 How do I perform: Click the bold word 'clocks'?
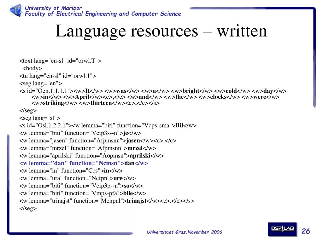pyautogui.click(x=218, y=97)
